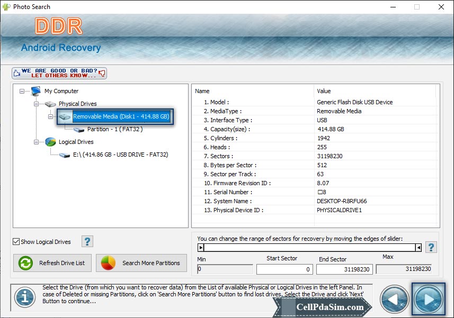Click the My Computer monitor icon
This screenshot has width=454, height=318.
(36, 91)
